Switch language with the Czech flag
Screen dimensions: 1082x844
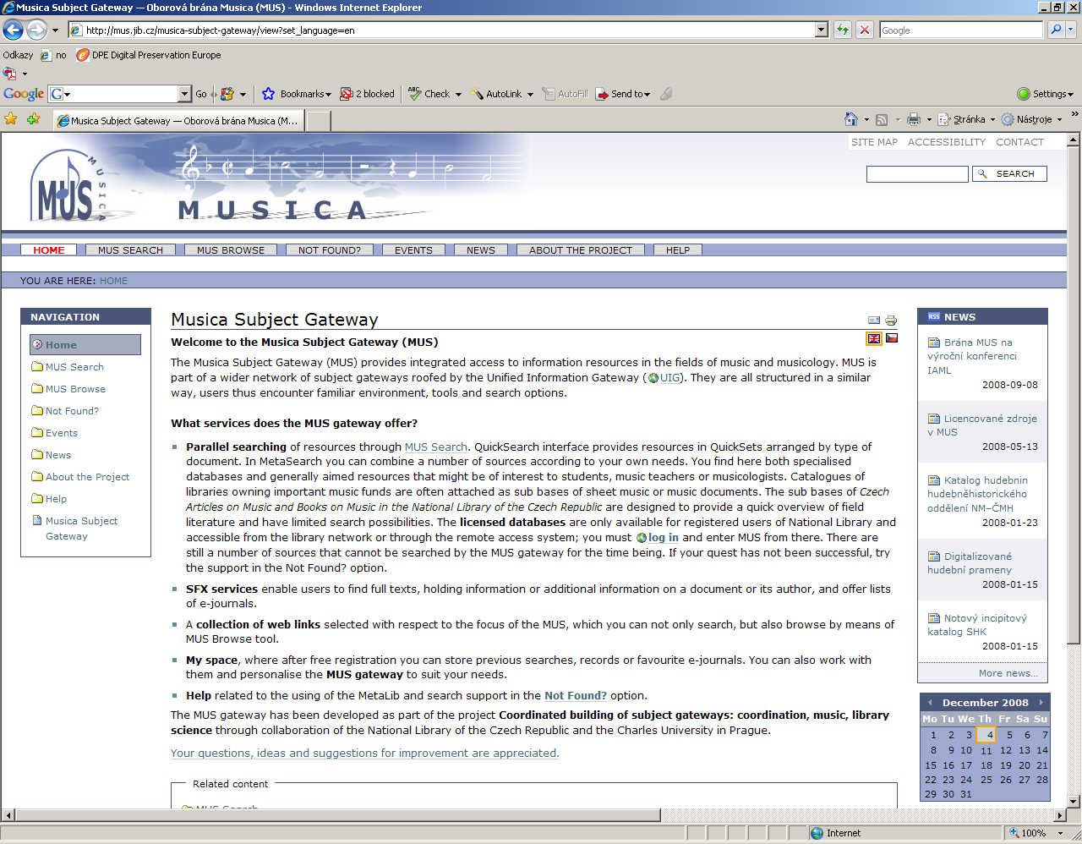[892, 338]
